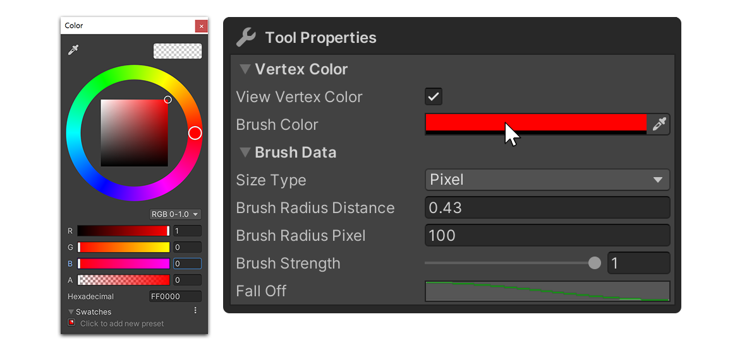Screen dimensions: 742x353
Task: Open the Swatches three-dot options menu
Action: click(195, 311)
